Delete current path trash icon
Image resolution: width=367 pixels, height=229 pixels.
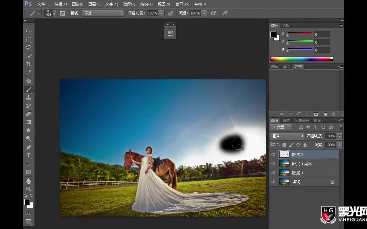click(x=333, y=114)
